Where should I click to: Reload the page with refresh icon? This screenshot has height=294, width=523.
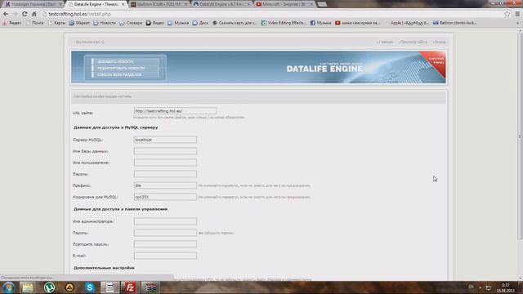[x=25, y=14]
